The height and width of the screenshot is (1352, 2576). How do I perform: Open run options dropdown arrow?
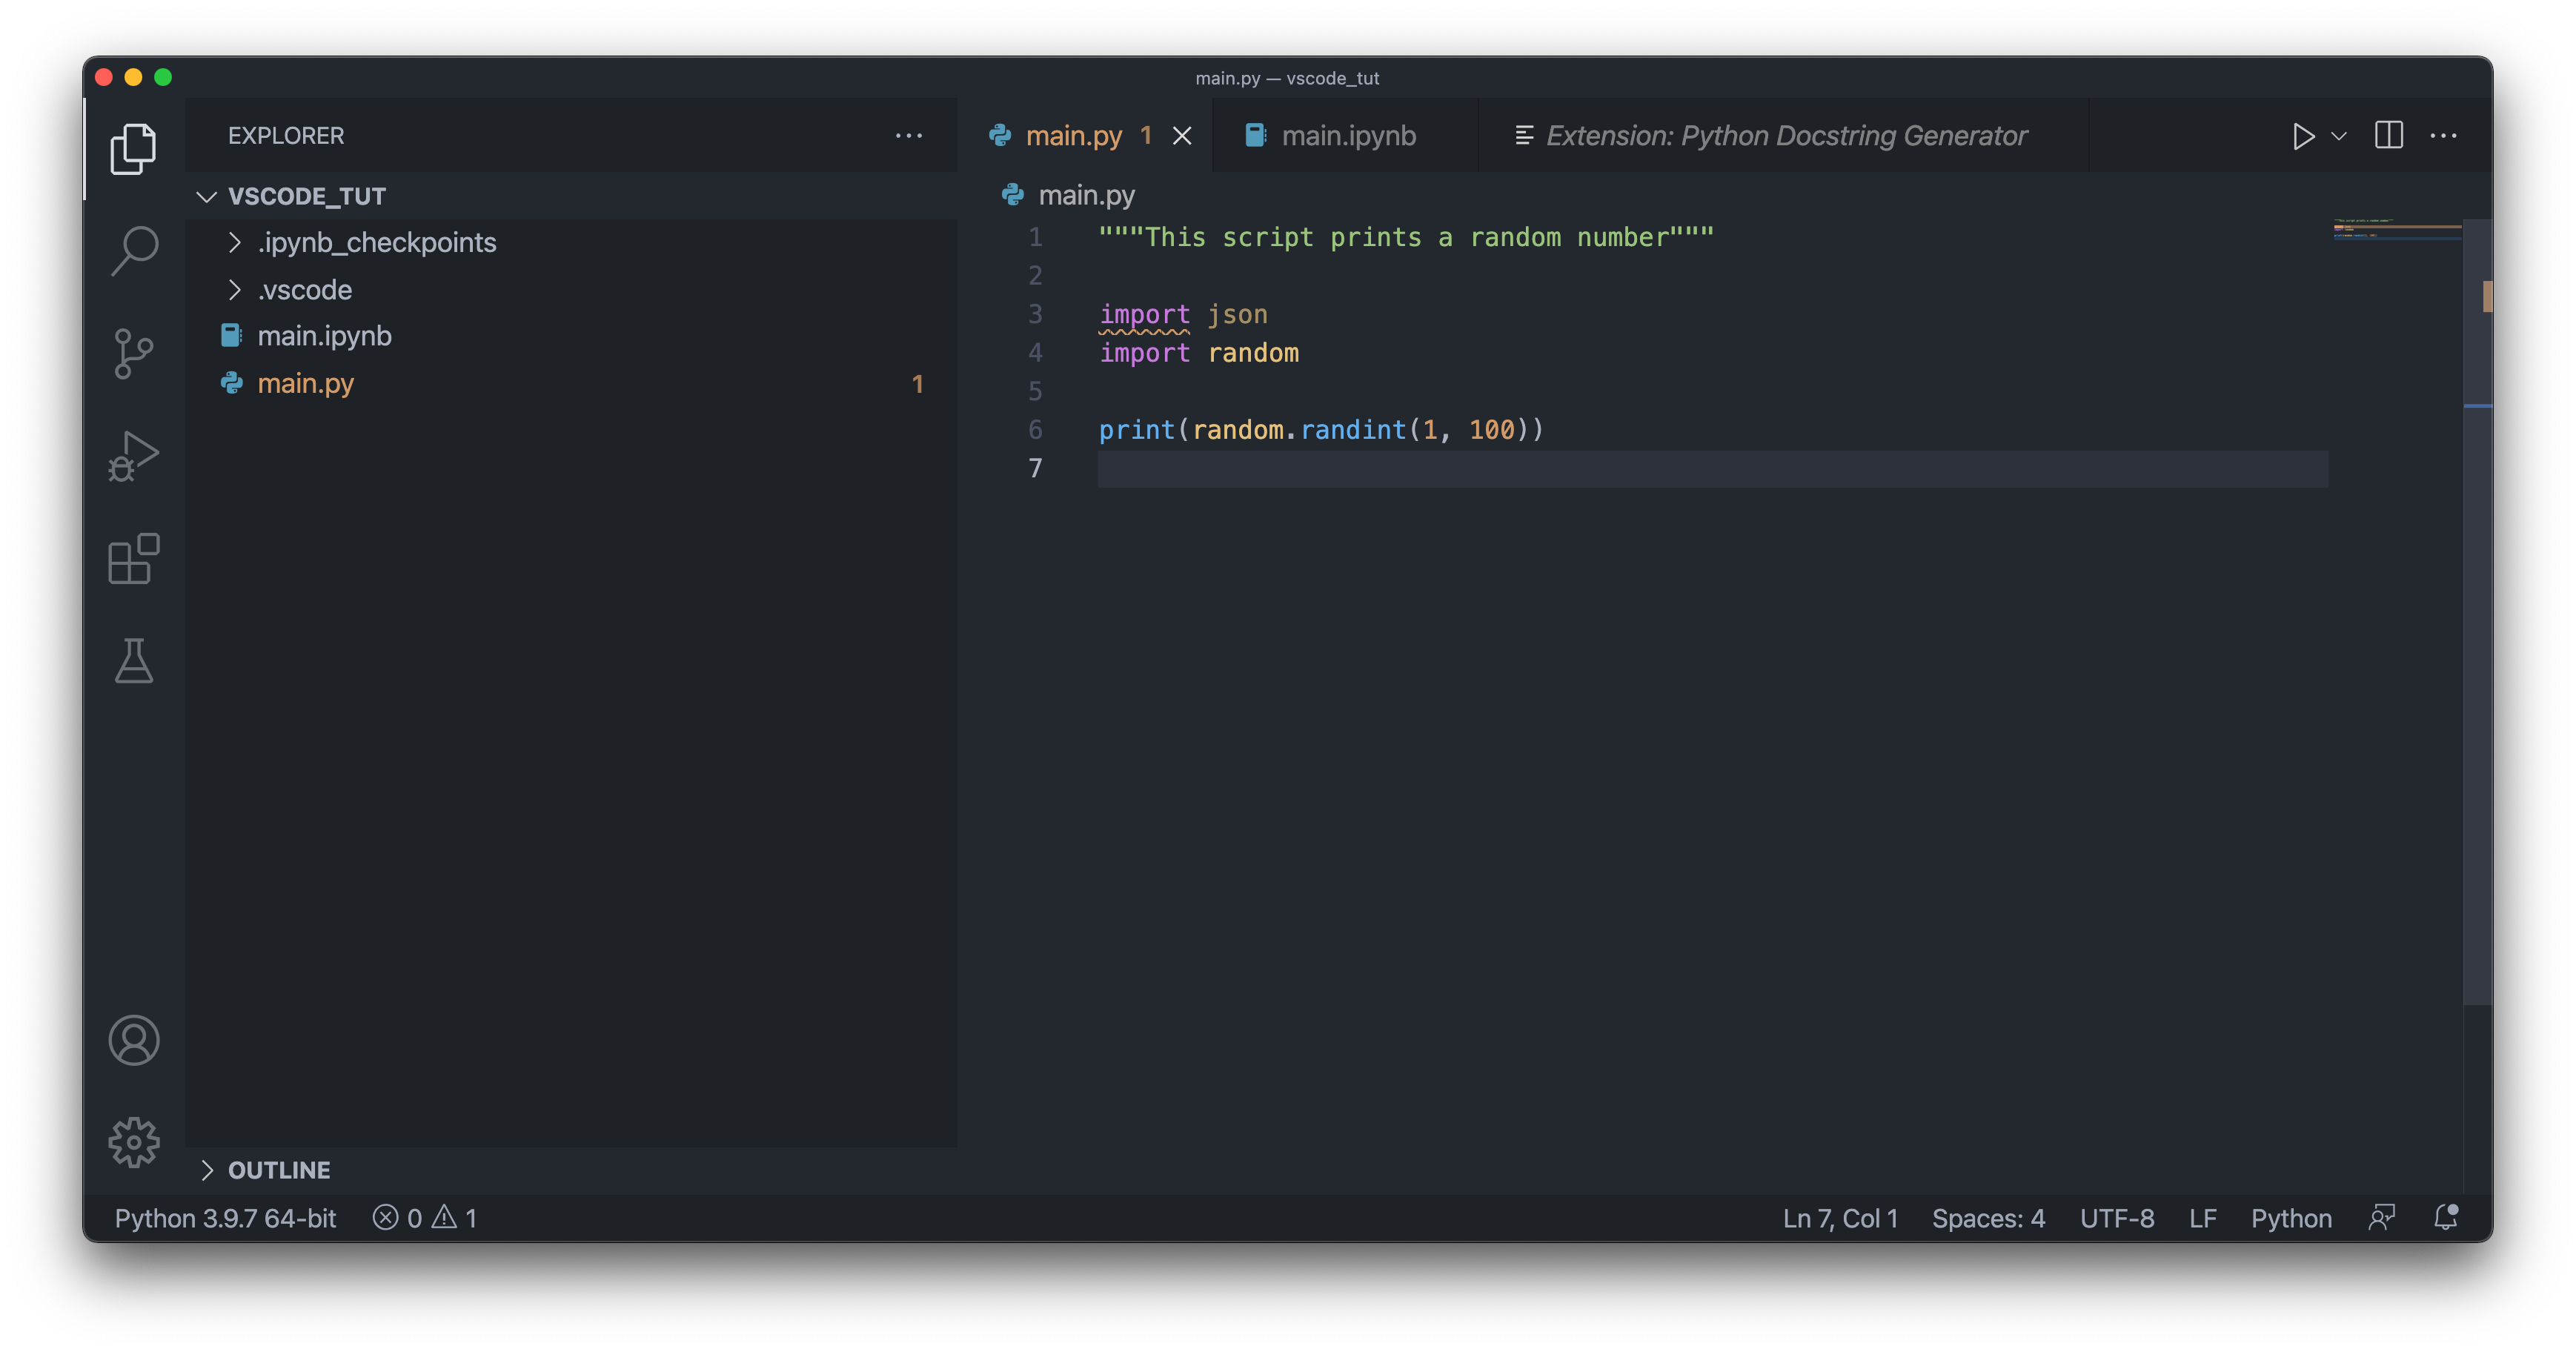pos(2339,136)
